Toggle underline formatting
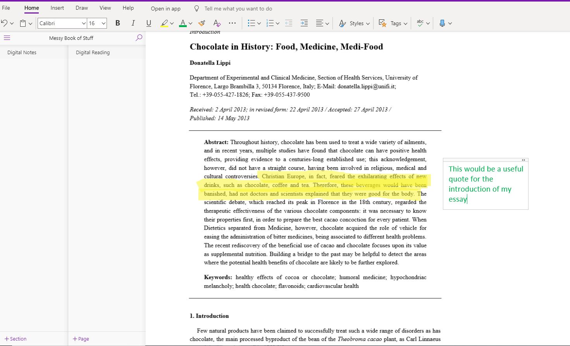The width and height of the screenshot is (570, 346). point(149,23)
